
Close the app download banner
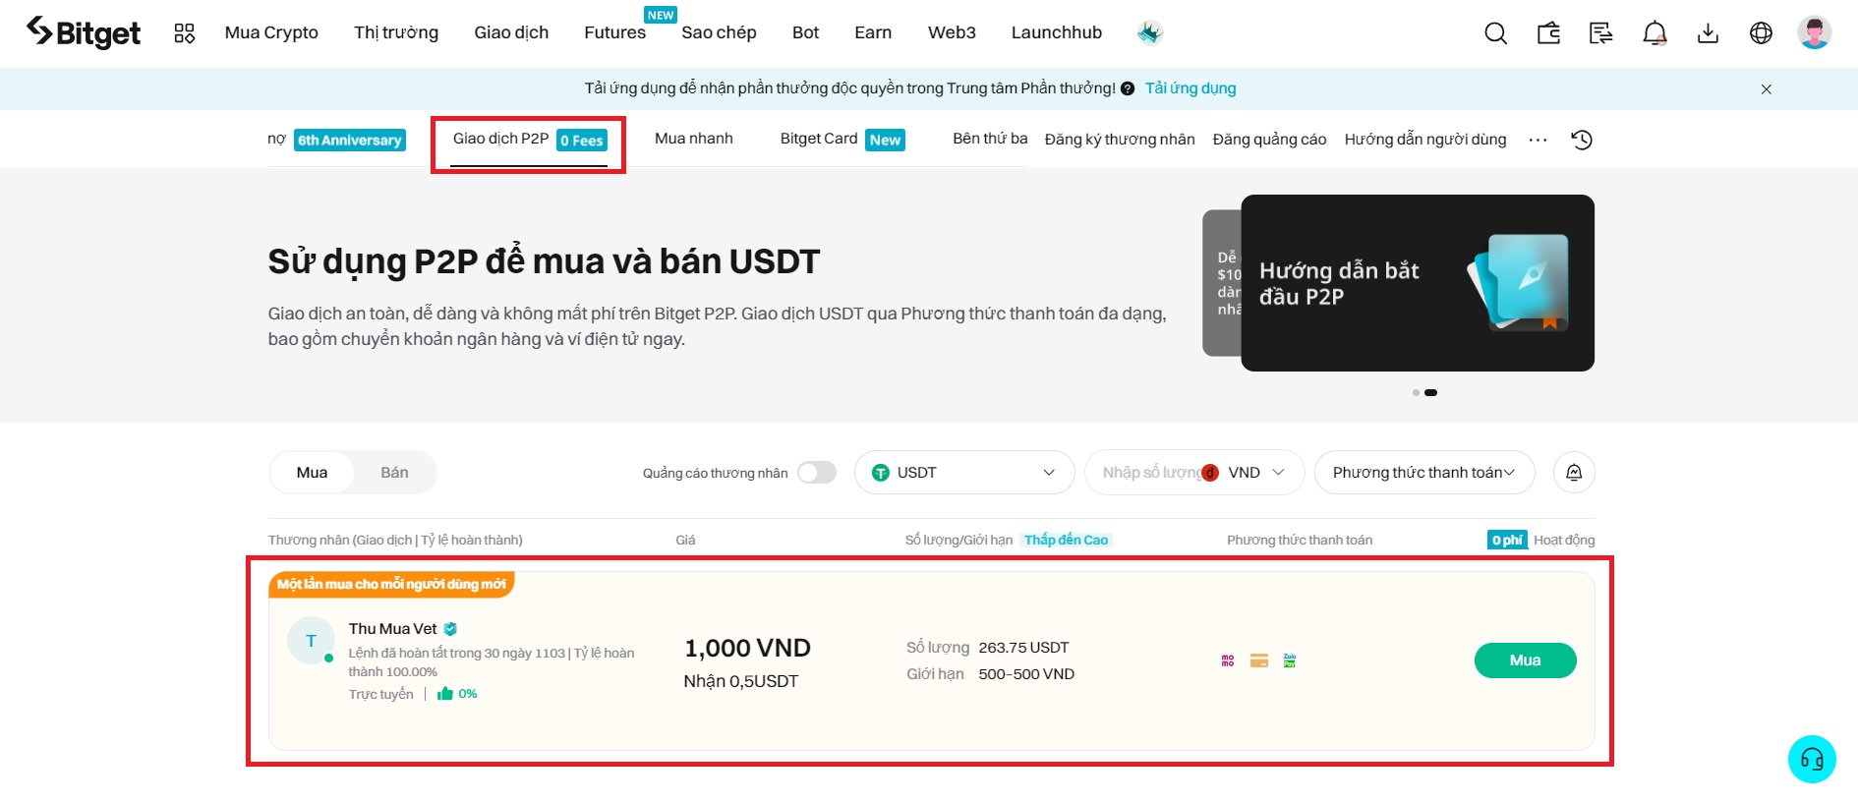1767,89
